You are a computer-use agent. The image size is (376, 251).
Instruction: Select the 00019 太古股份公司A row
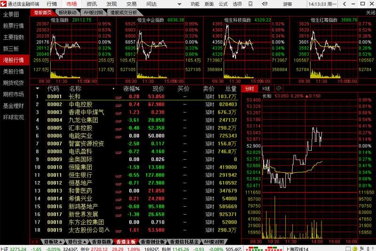point(136,230)
